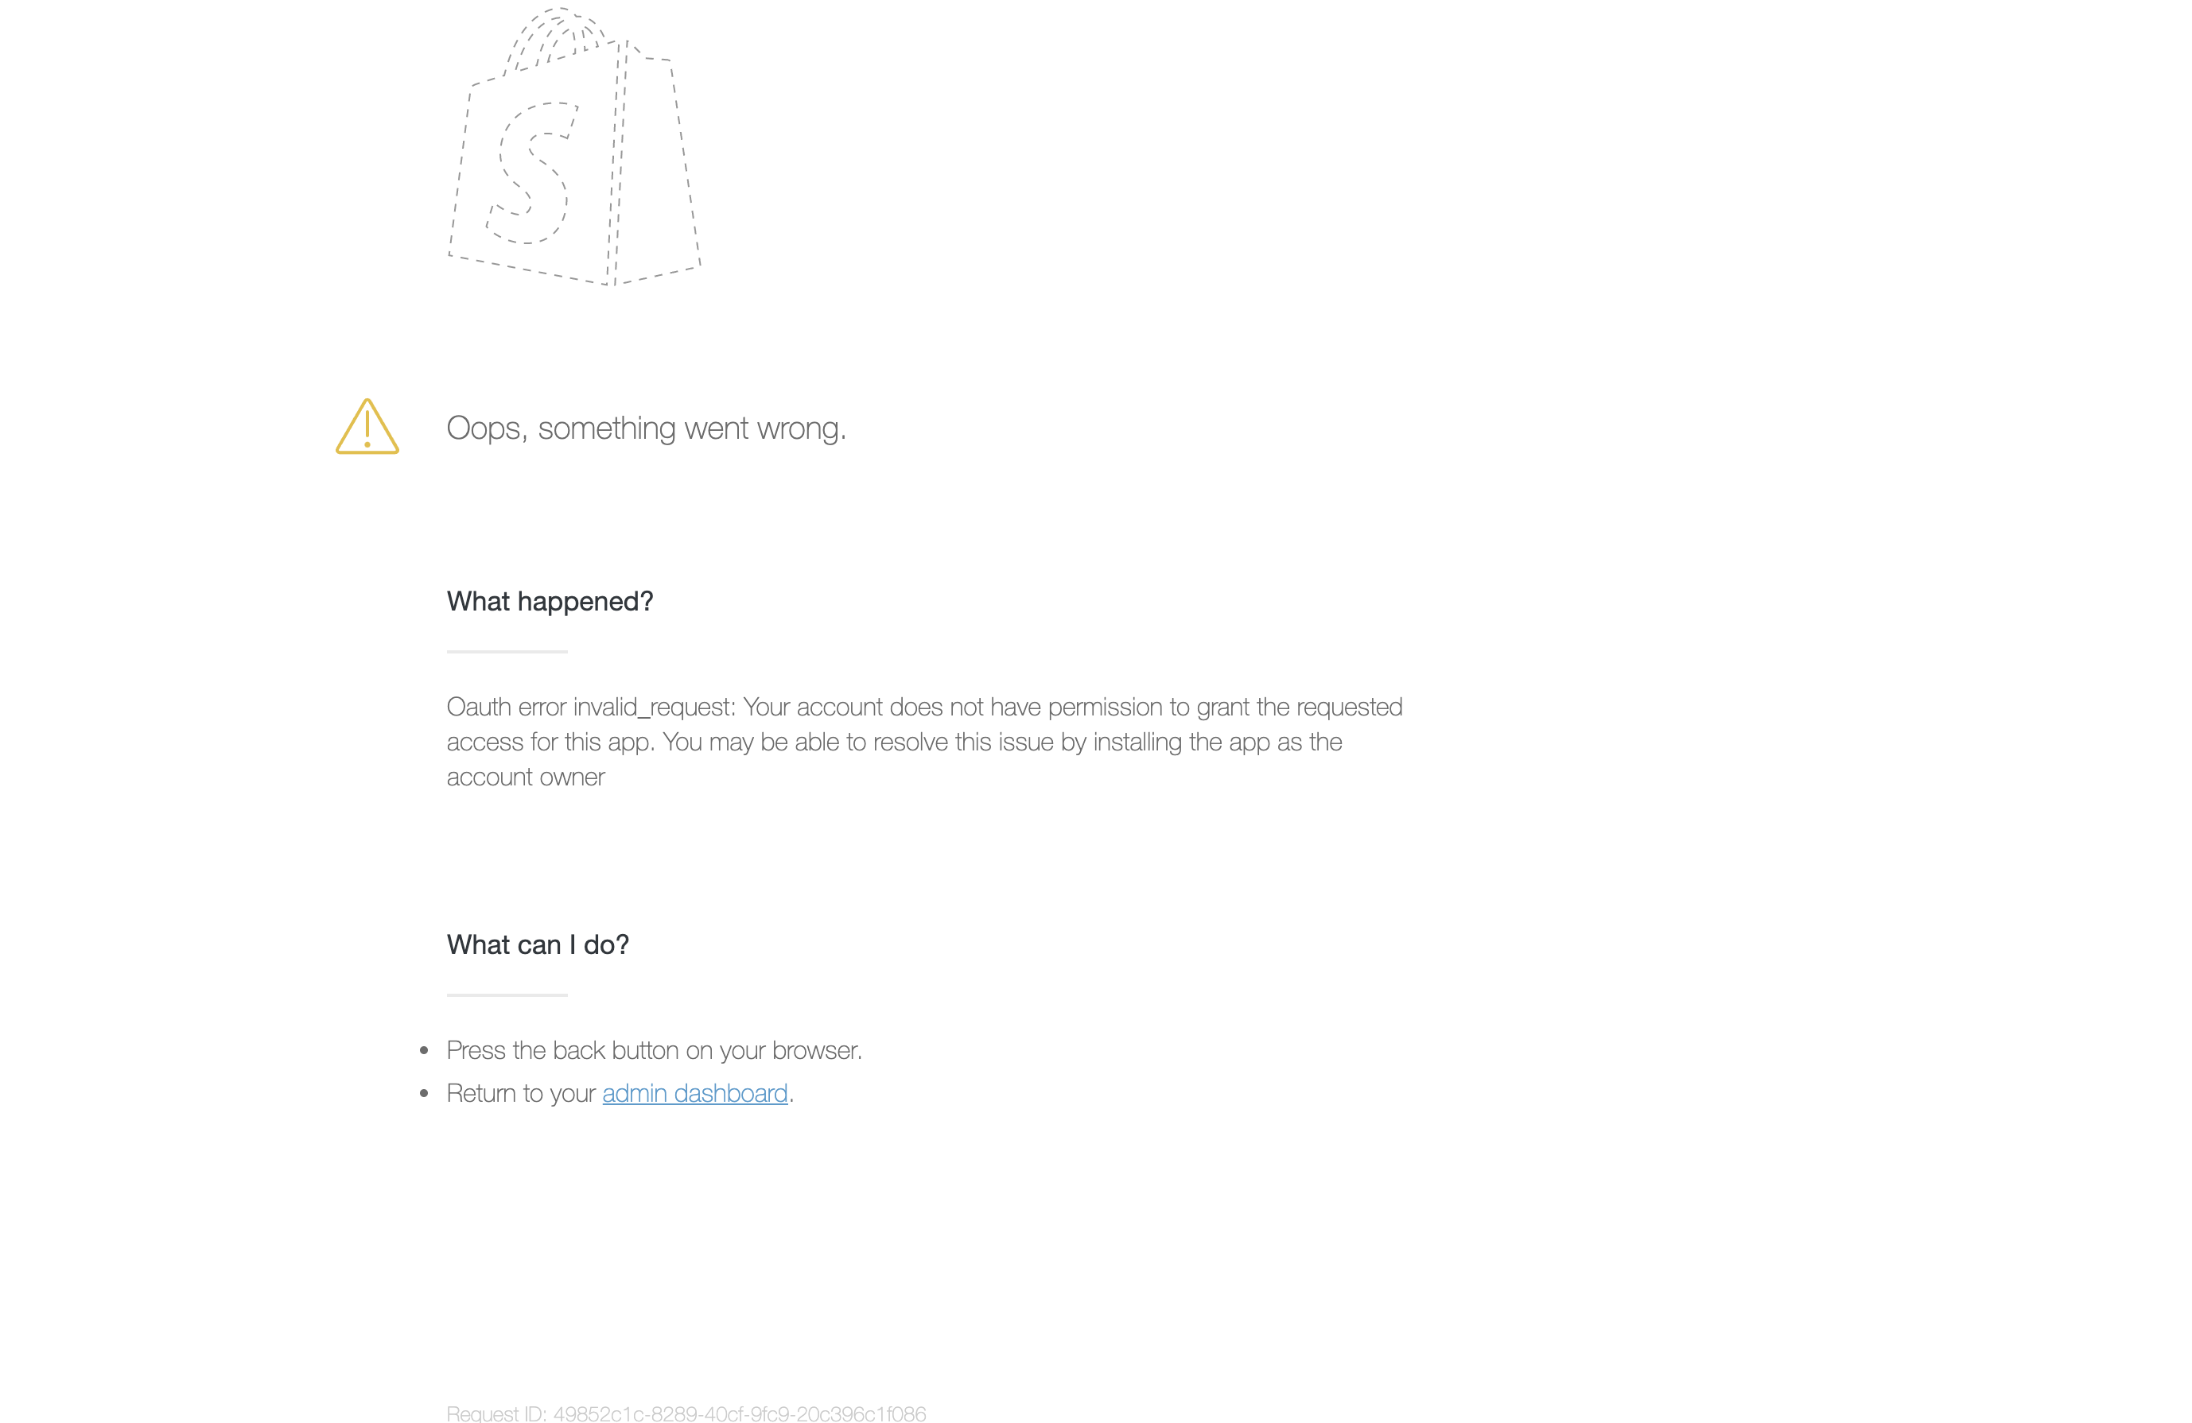Click the Request ID text at bottom

(x=686, y=1413)
